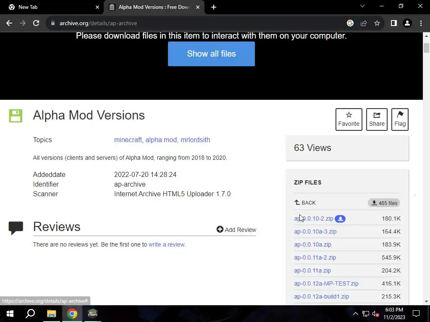Screen dimensions: 430x322
Task: Click Add Review
Action: tap(236, 229)
